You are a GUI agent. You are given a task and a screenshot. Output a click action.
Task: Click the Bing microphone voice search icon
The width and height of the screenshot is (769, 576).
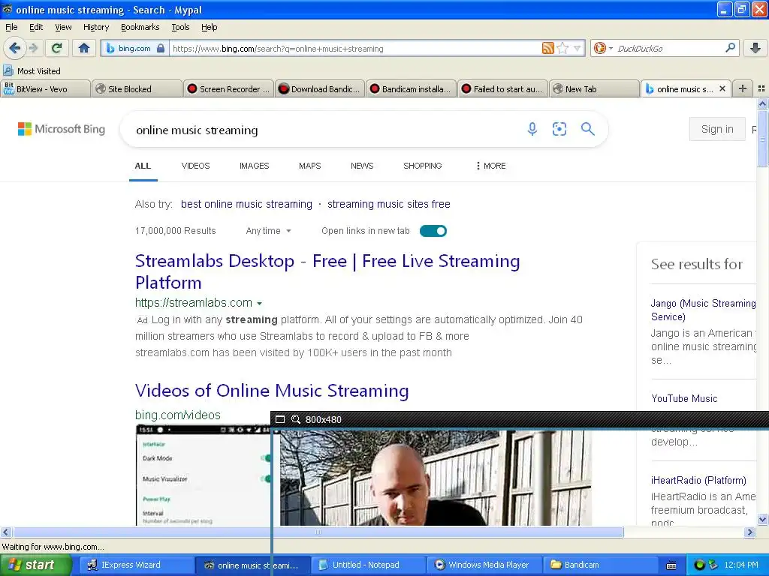[532, 129]
